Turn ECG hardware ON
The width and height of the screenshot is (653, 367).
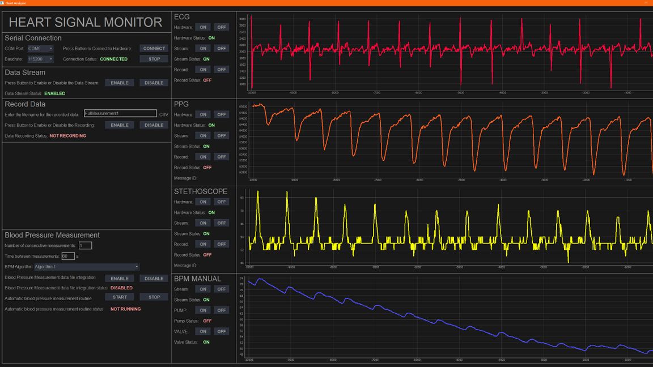[203, 27]
